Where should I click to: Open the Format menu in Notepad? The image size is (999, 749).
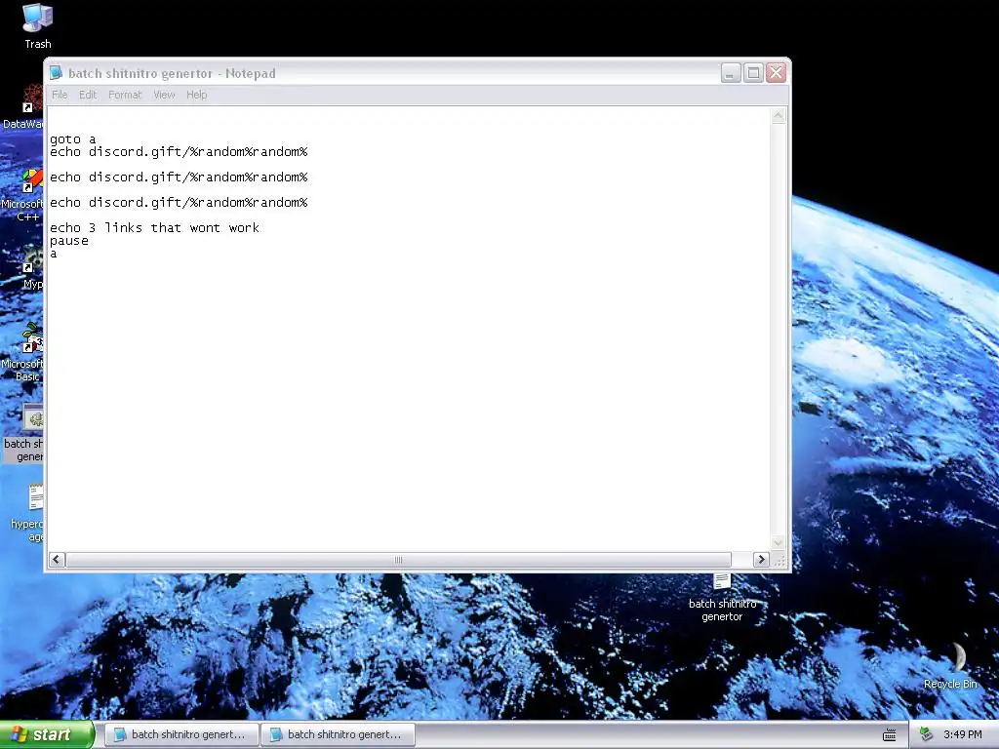125,95
